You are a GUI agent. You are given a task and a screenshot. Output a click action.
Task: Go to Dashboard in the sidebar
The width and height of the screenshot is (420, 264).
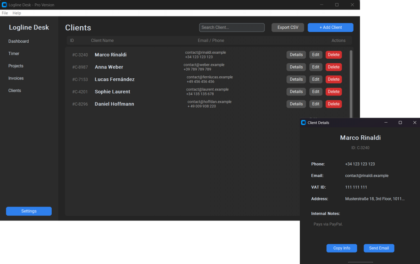point(18,41)
